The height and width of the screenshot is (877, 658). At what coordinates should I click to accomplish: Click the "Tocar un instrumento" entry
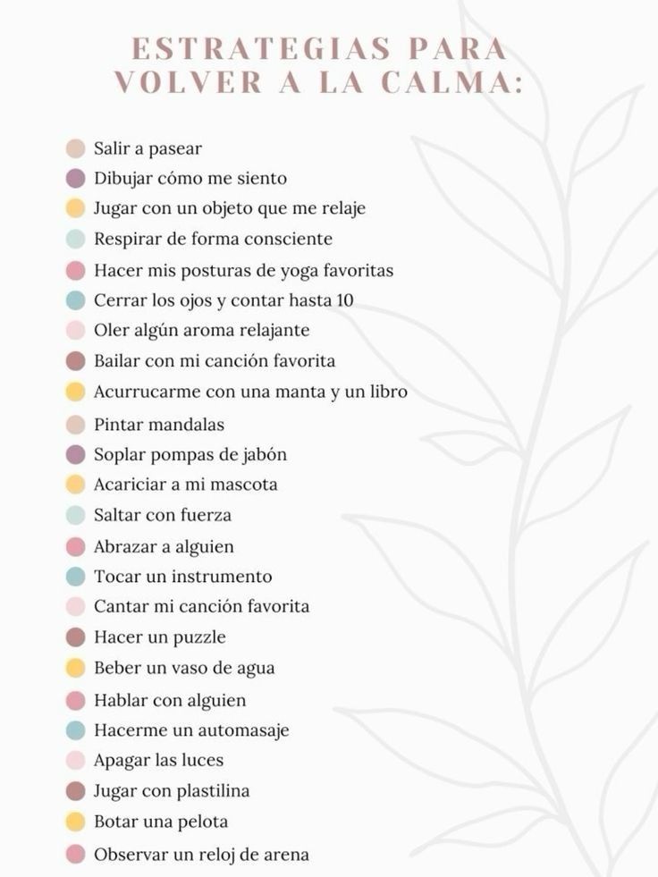click(x=182, y=577)
